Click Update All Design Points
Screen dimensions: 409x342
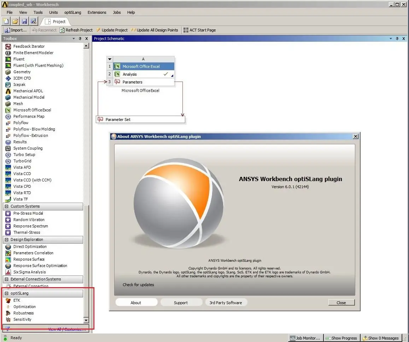click(x=154, y=30)
